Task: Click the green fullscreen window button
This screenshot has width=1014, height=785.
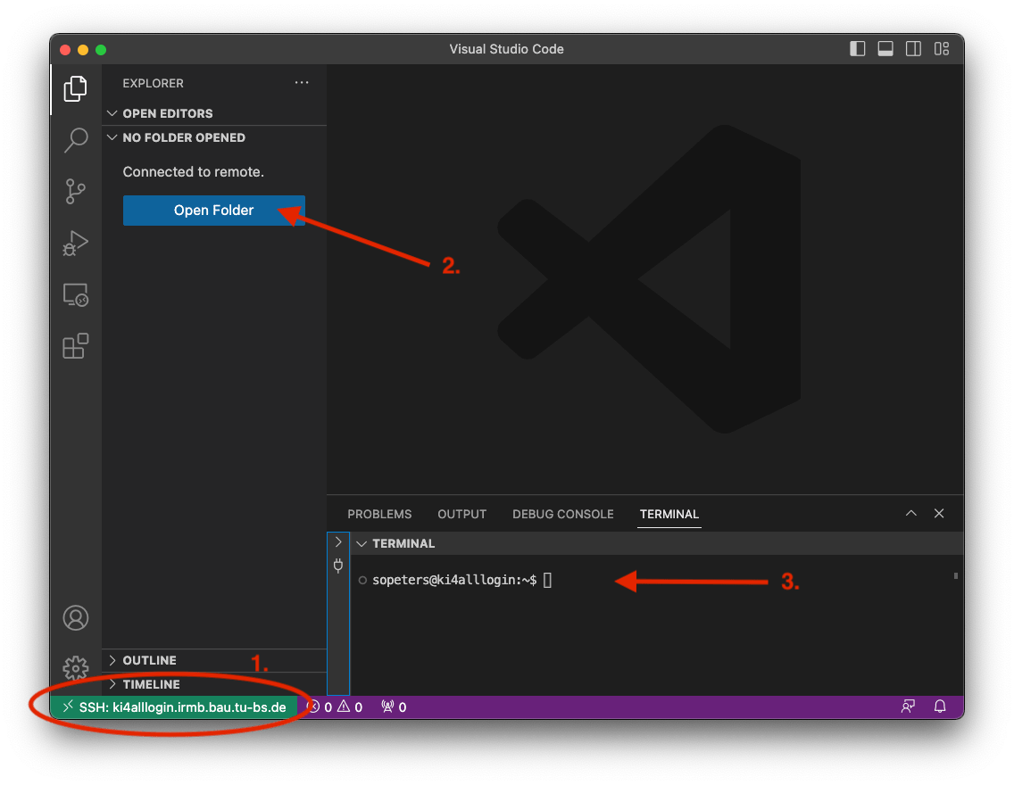Action: click(x=101, y=50)
